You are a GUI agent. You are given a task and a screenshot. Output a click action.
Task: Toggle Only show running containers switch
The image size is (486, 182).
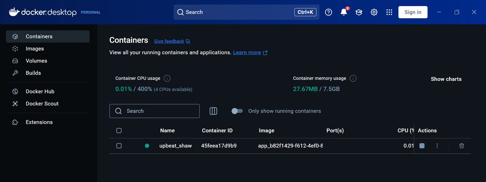(x=237, y=111)
